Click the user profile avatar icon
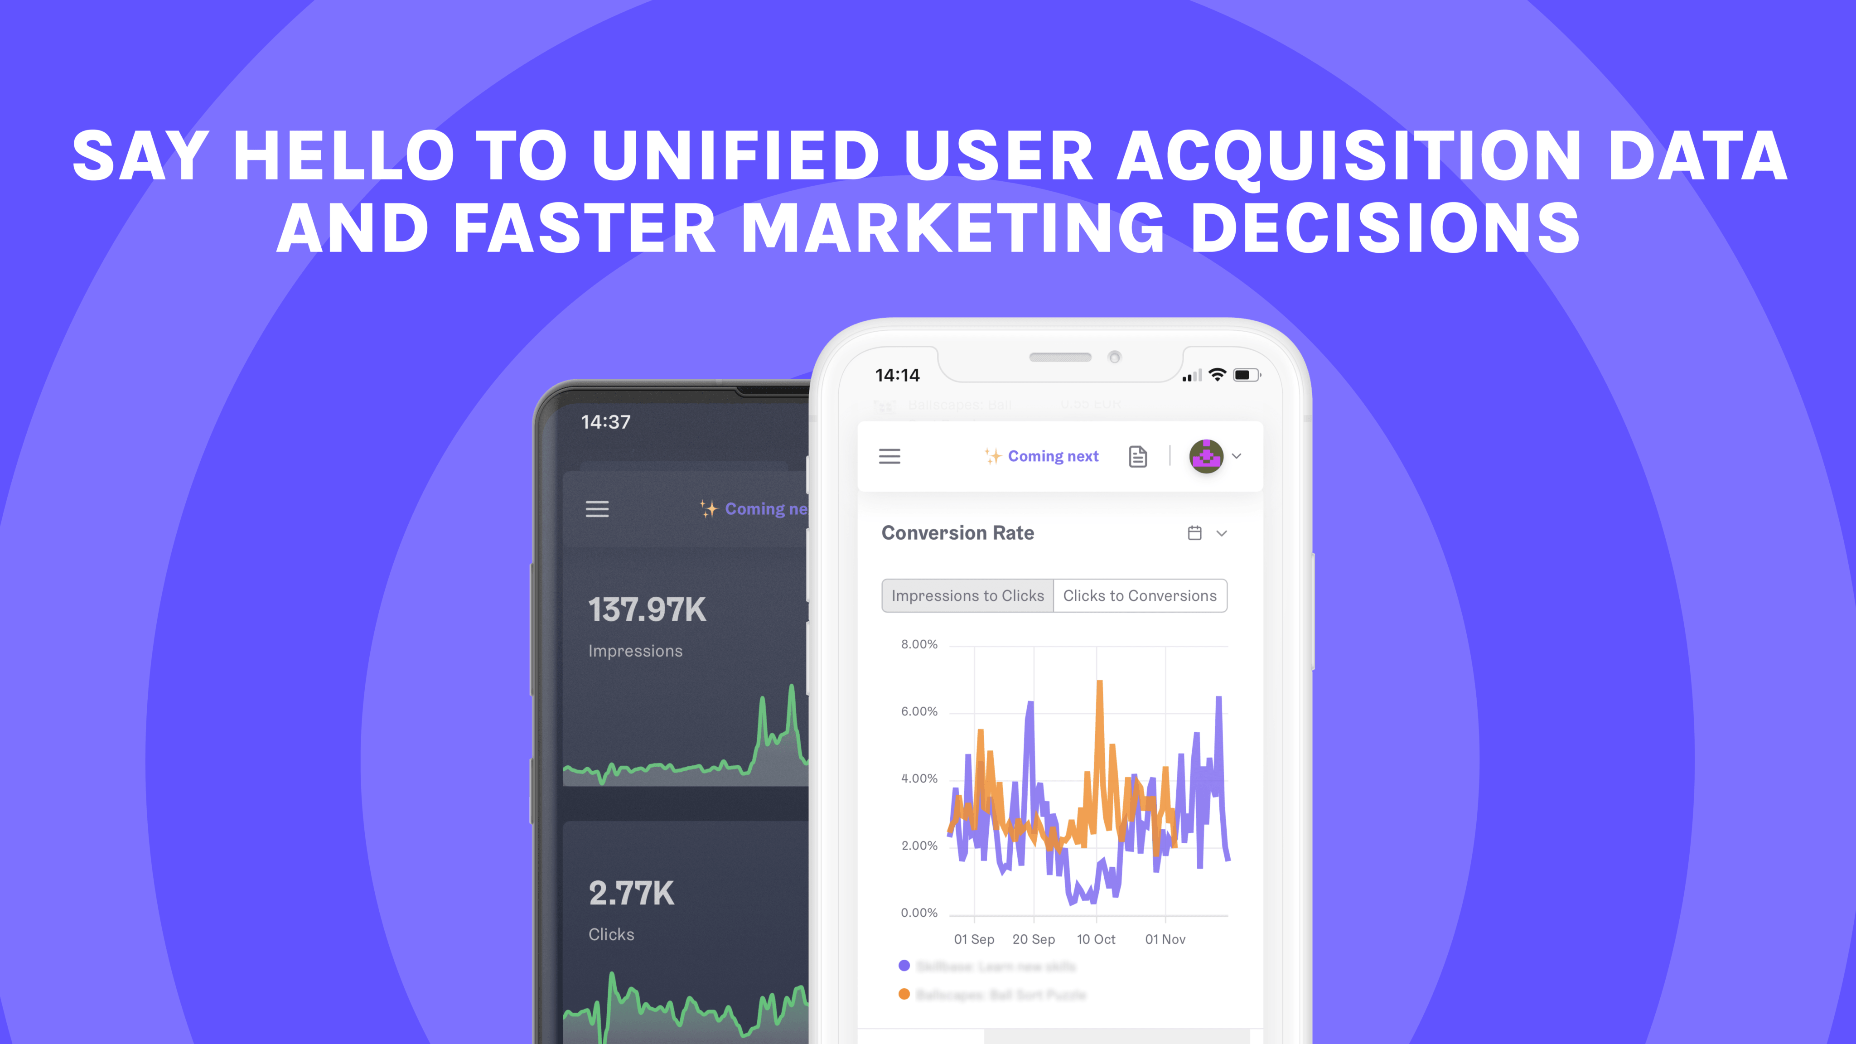The width and height of the screenshot is (1856, 1044). 1207,456
